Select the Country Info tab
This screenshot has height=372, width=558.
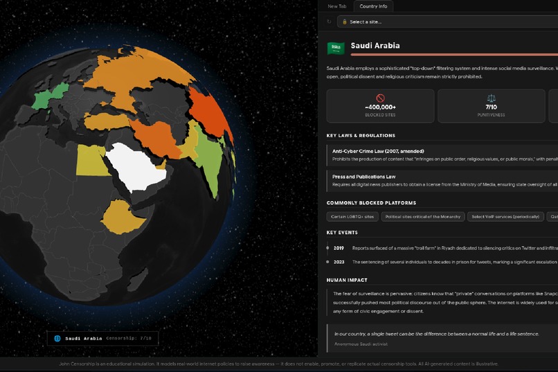(x=373, y=6)
